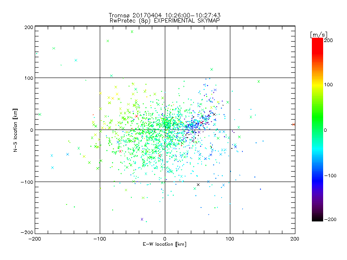Image resolution: width=347 pixels, height=260 pixels.
Task: Click the [m/s] colorbar unit label
Action: (x=319, y=35)
